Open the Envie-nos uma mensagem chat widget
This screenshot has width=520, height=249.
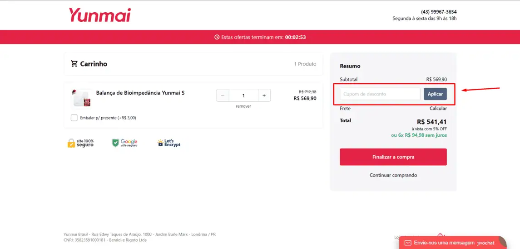453,243
